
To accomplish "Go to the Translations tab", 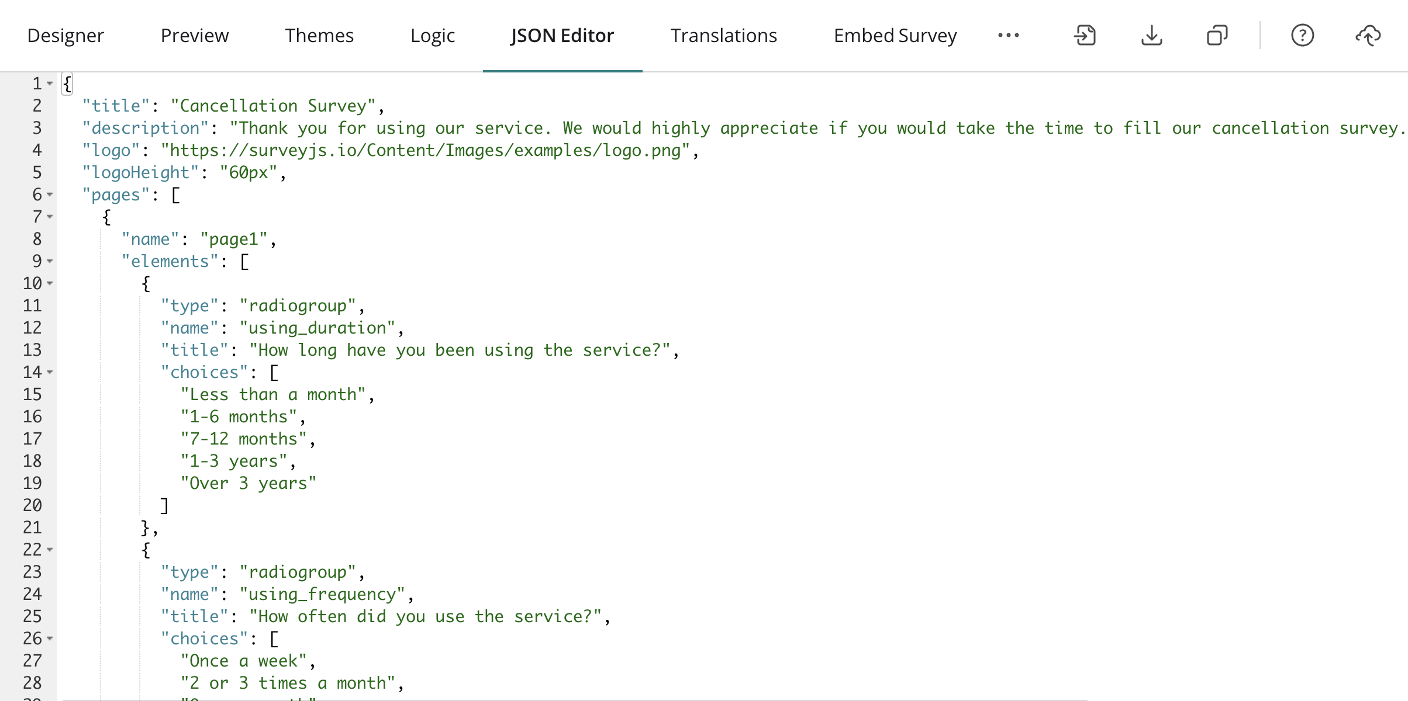I will click(x=723, y=36).
